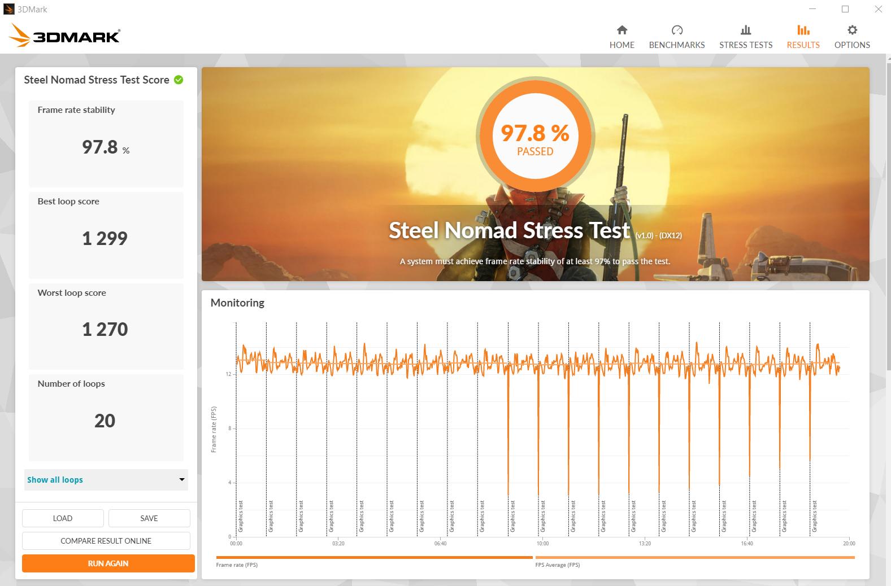Go to the Home tab icon
The height and width of the screenshot is (586, 891).
(x=621, y=30)
